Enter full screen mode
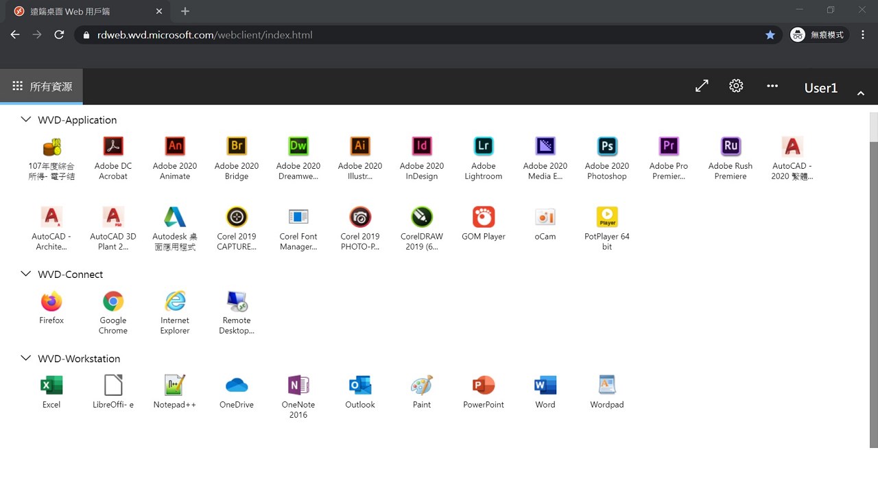The height and width of the screenshot is (494, 878). (x=702, y=86)
